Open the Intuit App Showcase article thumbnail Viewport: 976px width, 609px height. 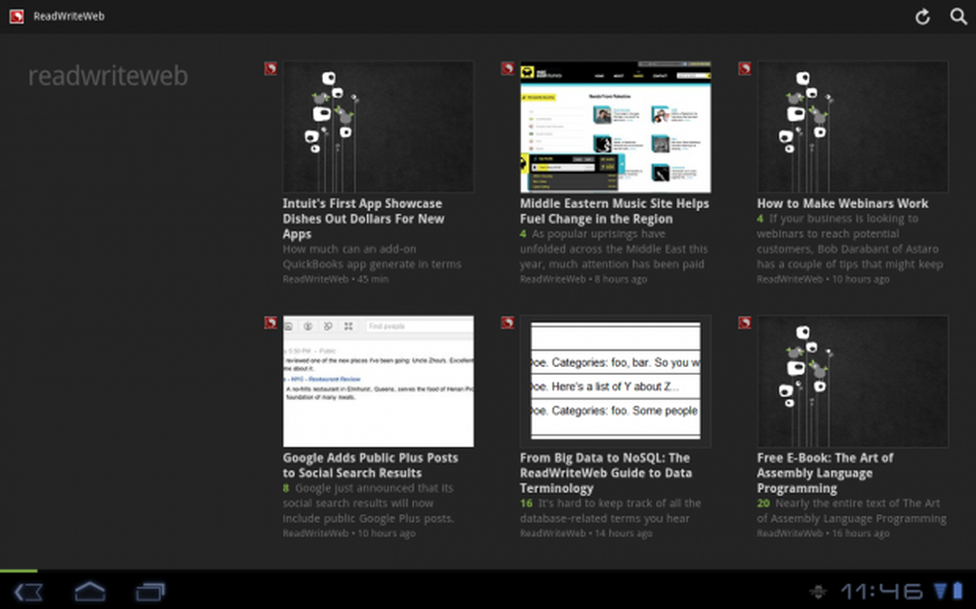(379, 127)
